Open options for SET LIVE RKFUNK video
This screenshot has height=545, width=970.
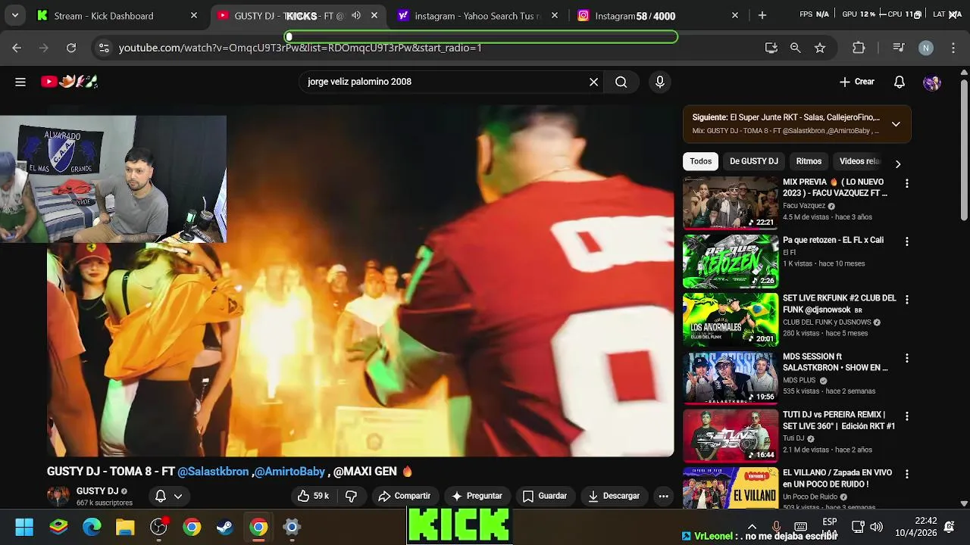coord(906,300)
